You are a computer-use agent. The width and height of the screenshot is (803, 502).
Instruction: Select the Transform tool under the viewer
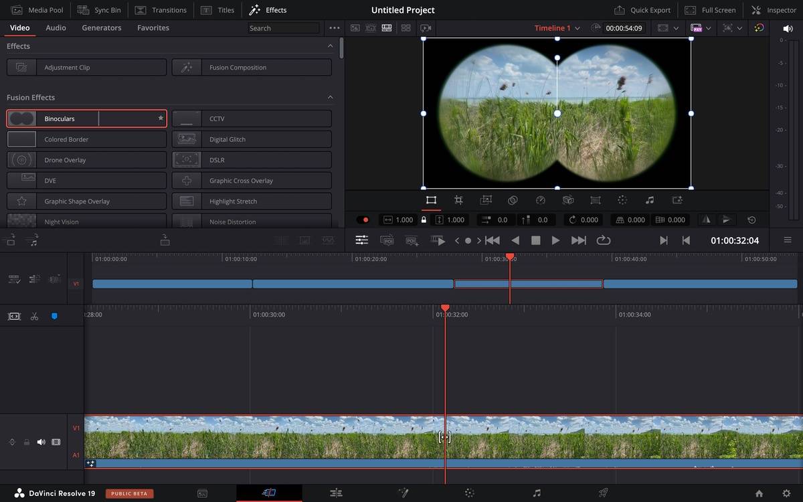[431, 200]
